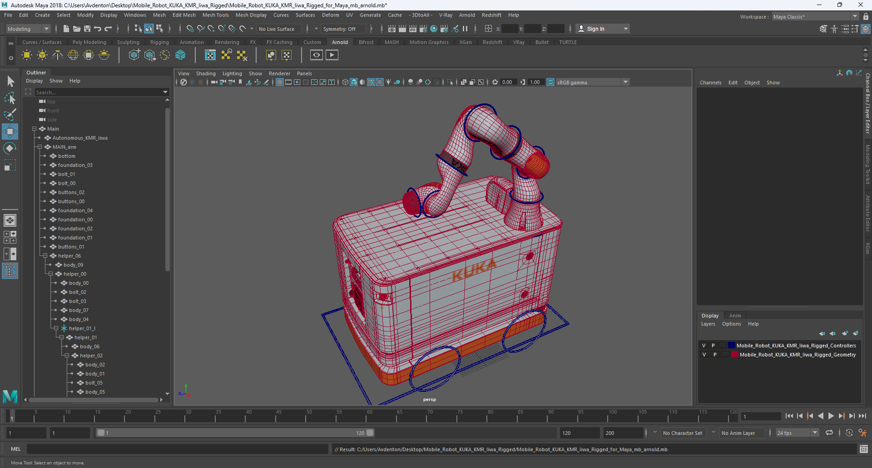The image size is (872, 468).
Task: Click the Snap to Grids magnet icon
Action: point(190,29)
